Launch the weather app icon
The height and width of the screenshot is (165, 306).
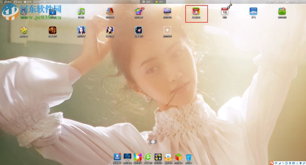click(253, 12)
